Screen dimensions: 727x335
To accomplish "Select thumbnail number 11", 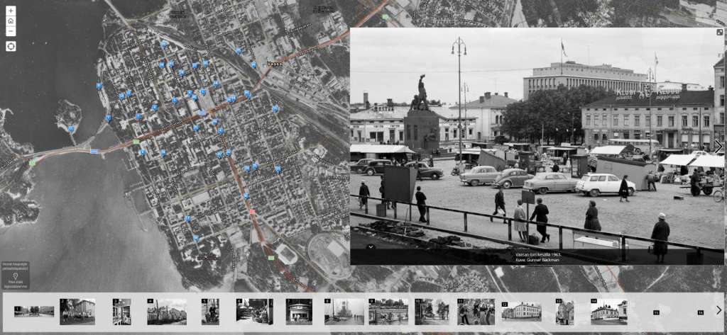I will click(x=476, y=311).
